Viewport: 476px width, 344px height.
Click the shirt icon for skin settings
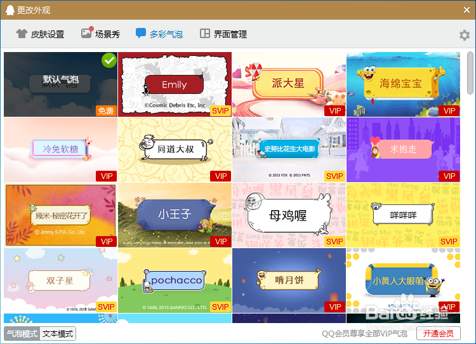(x=22, y=34)
